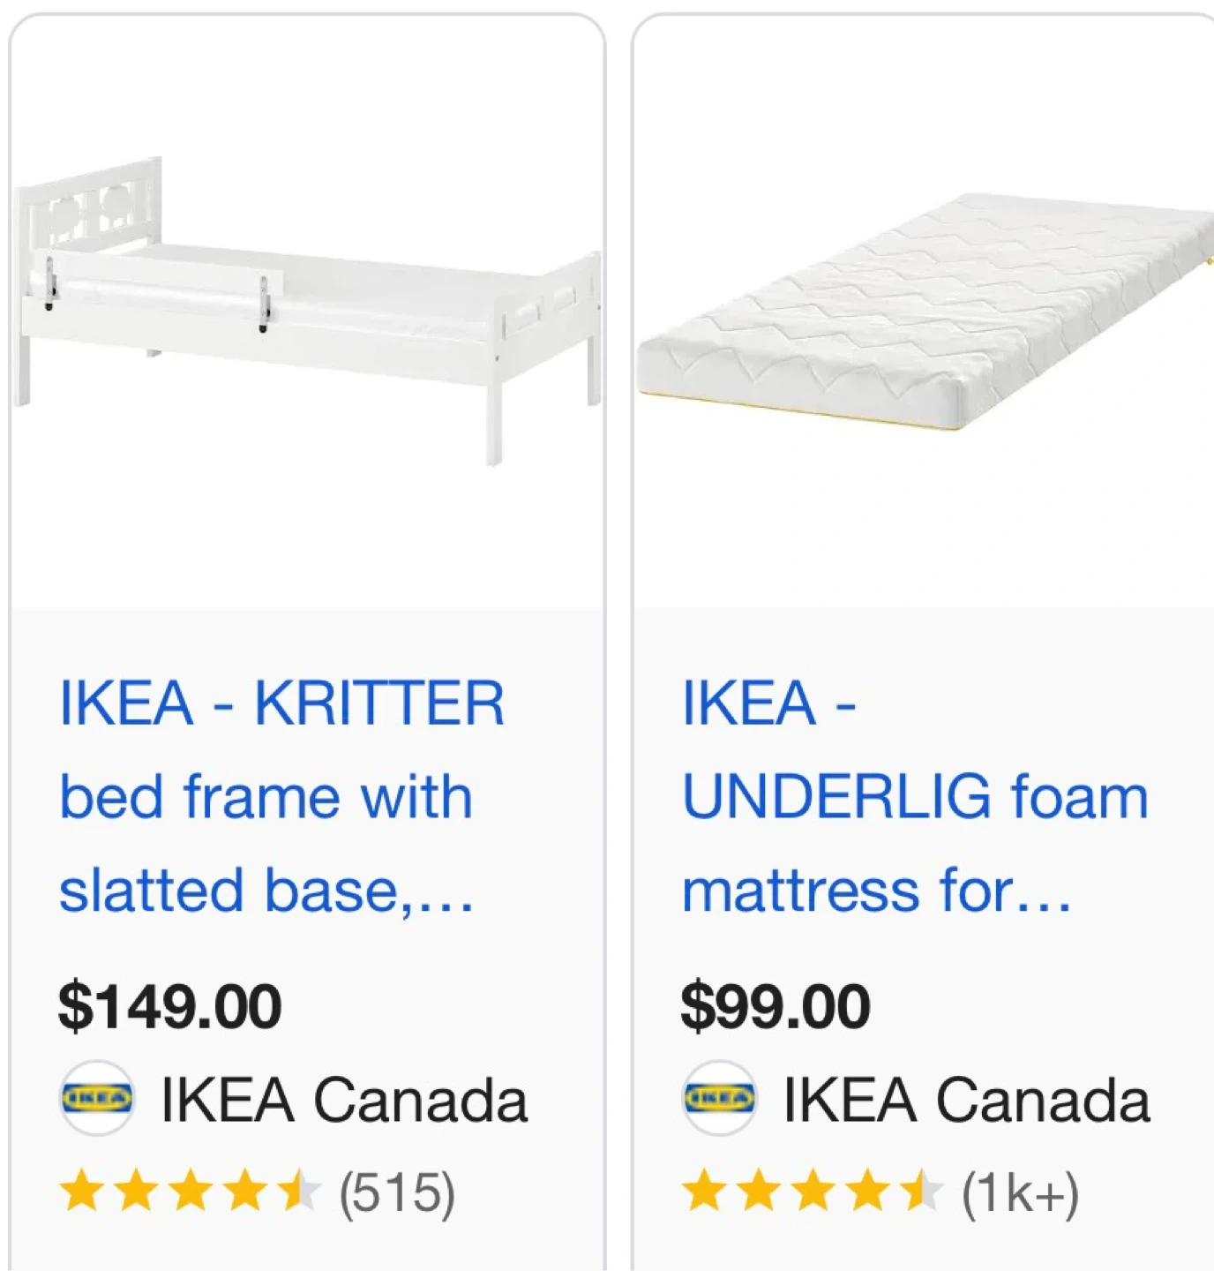Open IKEA Canada seller name under the KRITTER listing
The width and height of the screenshot is (1214, 1271).
(344, 1101)
